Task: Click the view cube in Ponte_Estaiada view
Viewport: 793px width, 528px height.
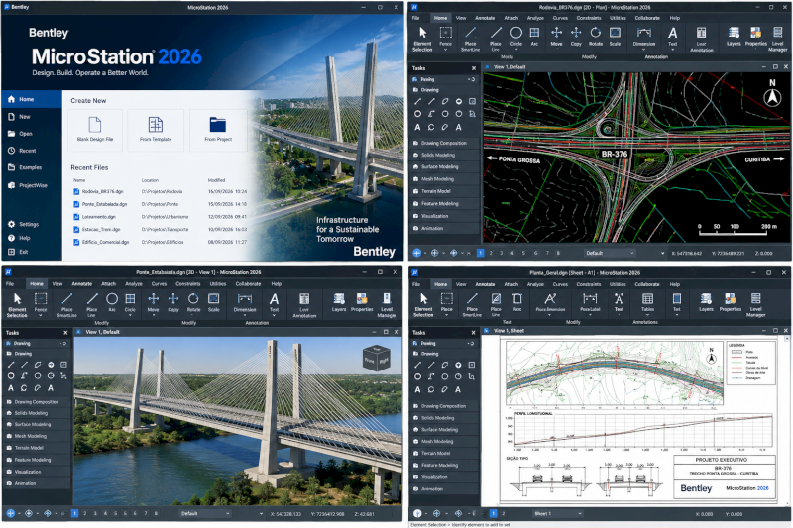Action: tap(377, 359)
